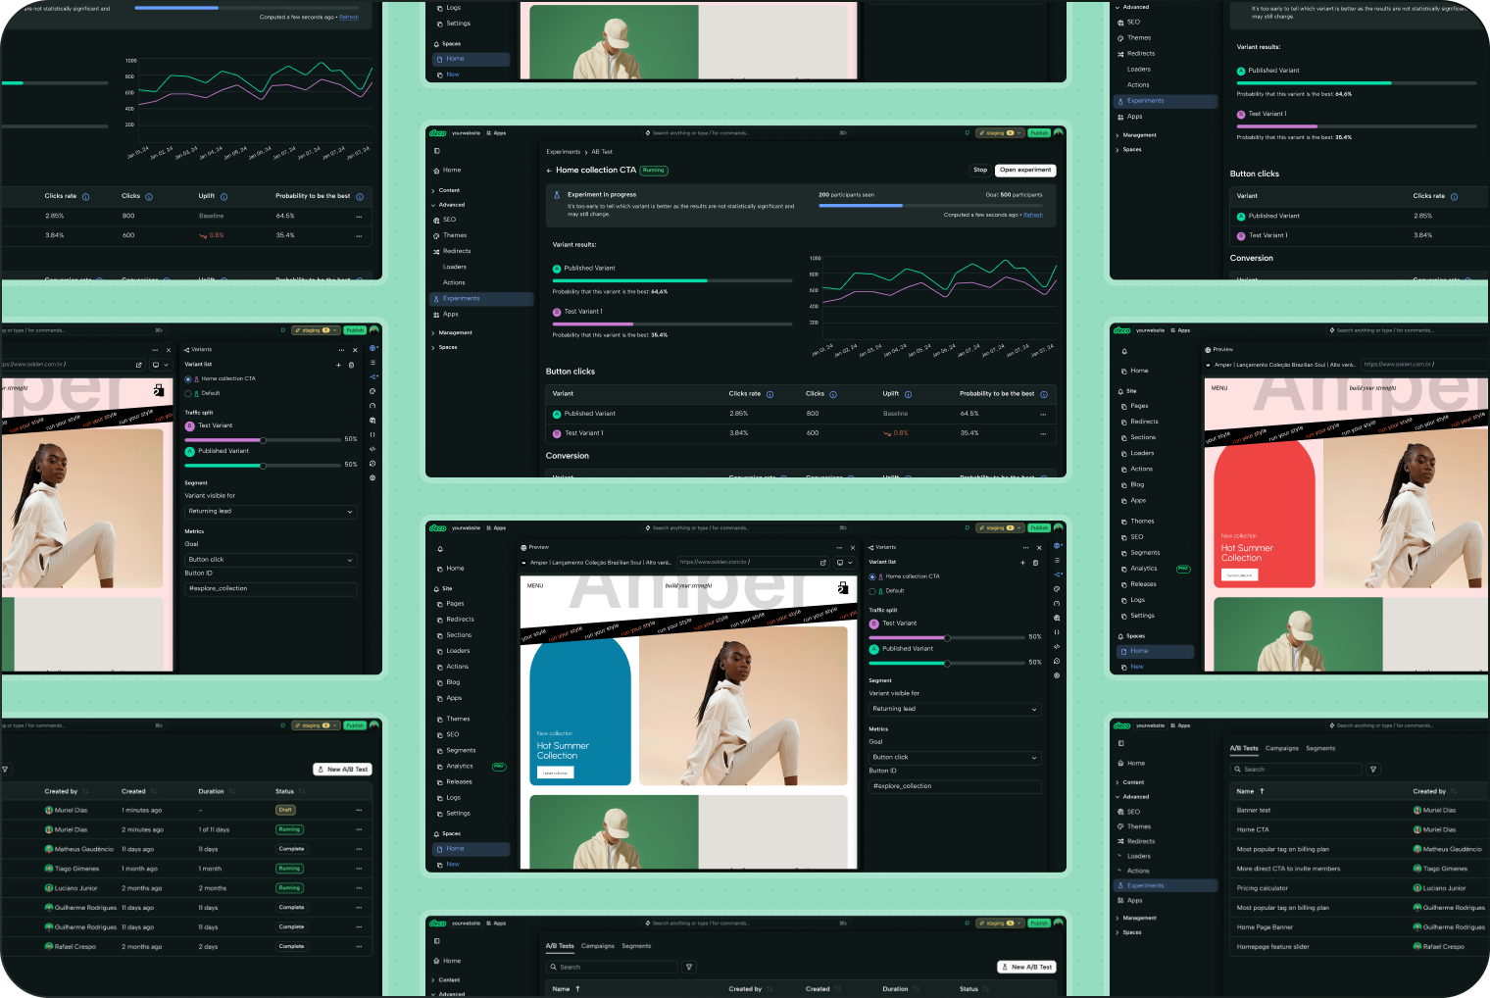Viewport: 1490px width, 998px height.
Task: Click the trash icon in the Variant list panel
Action: [1036, 563]
